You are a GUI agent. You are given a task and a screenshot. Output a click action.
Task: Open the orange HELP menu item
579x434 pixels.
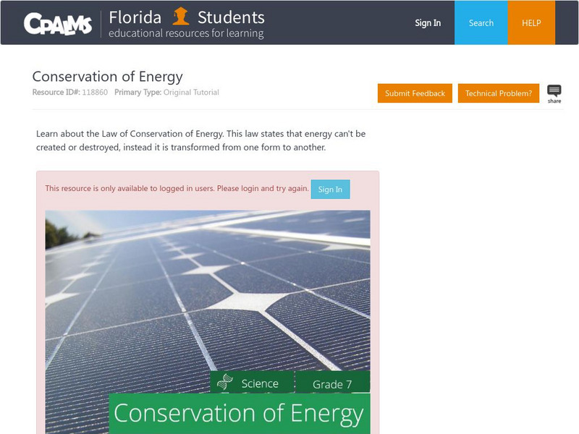[x=532, y=23]
